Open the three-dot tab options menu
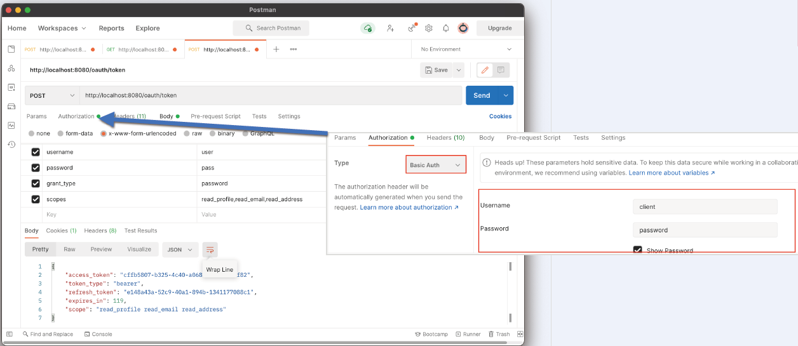The image size is (798, 346). [x=294, y=49]
